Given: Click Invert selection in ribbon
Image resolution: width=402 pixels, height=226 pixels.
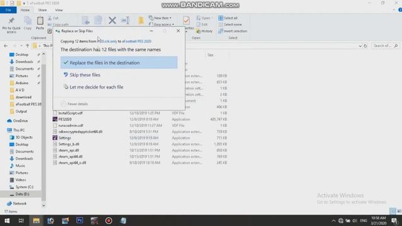Looking at the screenshot, I should pos(232,31).
